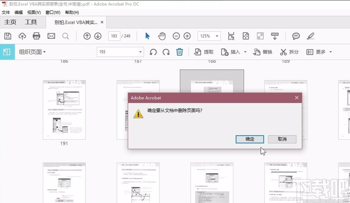Activate the selection arrow tool
This screenshot has width=350, height=203.
tap(148, 36)
